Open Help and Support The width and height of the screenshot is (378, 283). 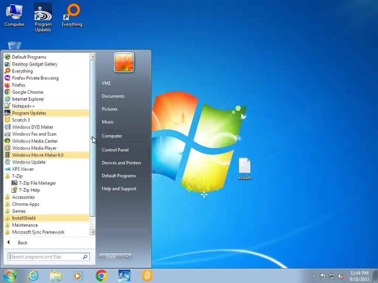pyautogui.click(x=124, y=189)
